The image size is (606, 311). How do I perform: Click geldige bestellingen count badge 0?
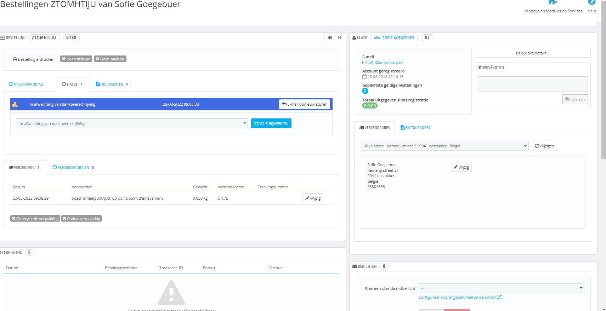tap(365, 91)
